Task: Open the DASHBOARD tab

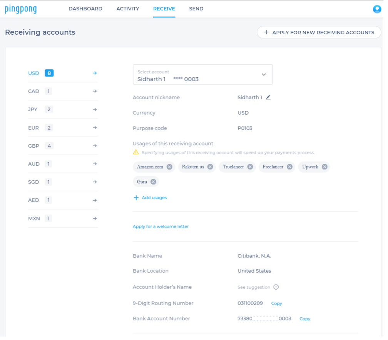Action: pos(85,9)
